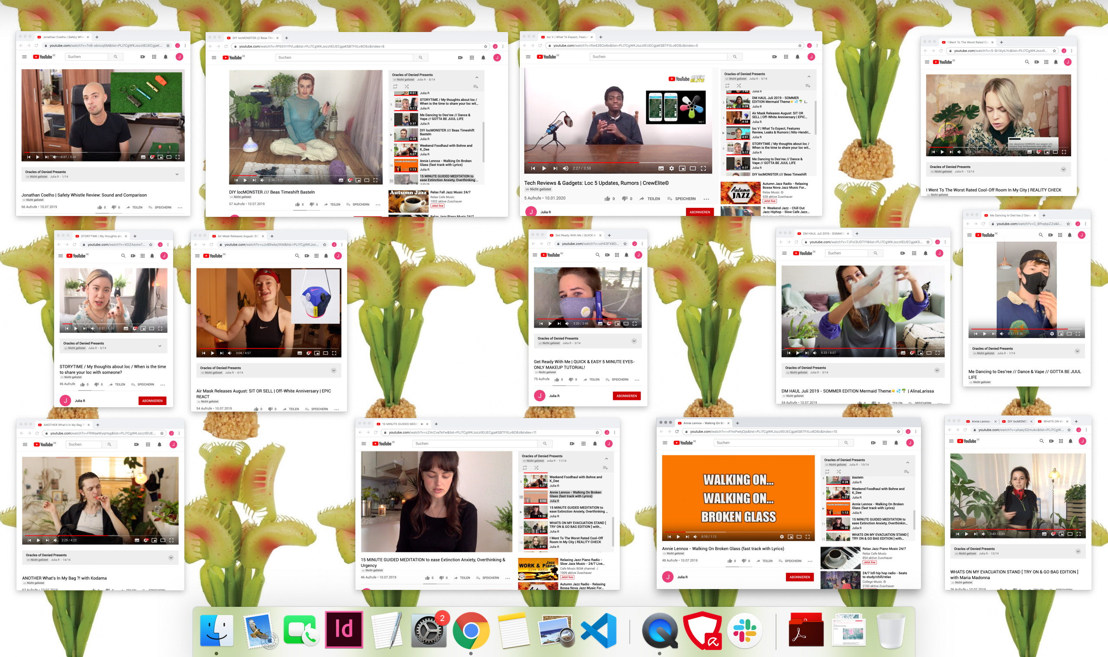1108x657 pixels.
Task: Bookmark page with star in Air Mask window
Action: point(325,245)
